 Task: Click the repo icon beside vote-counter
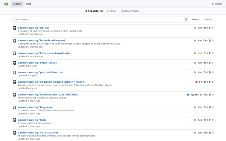pos(14,133)
